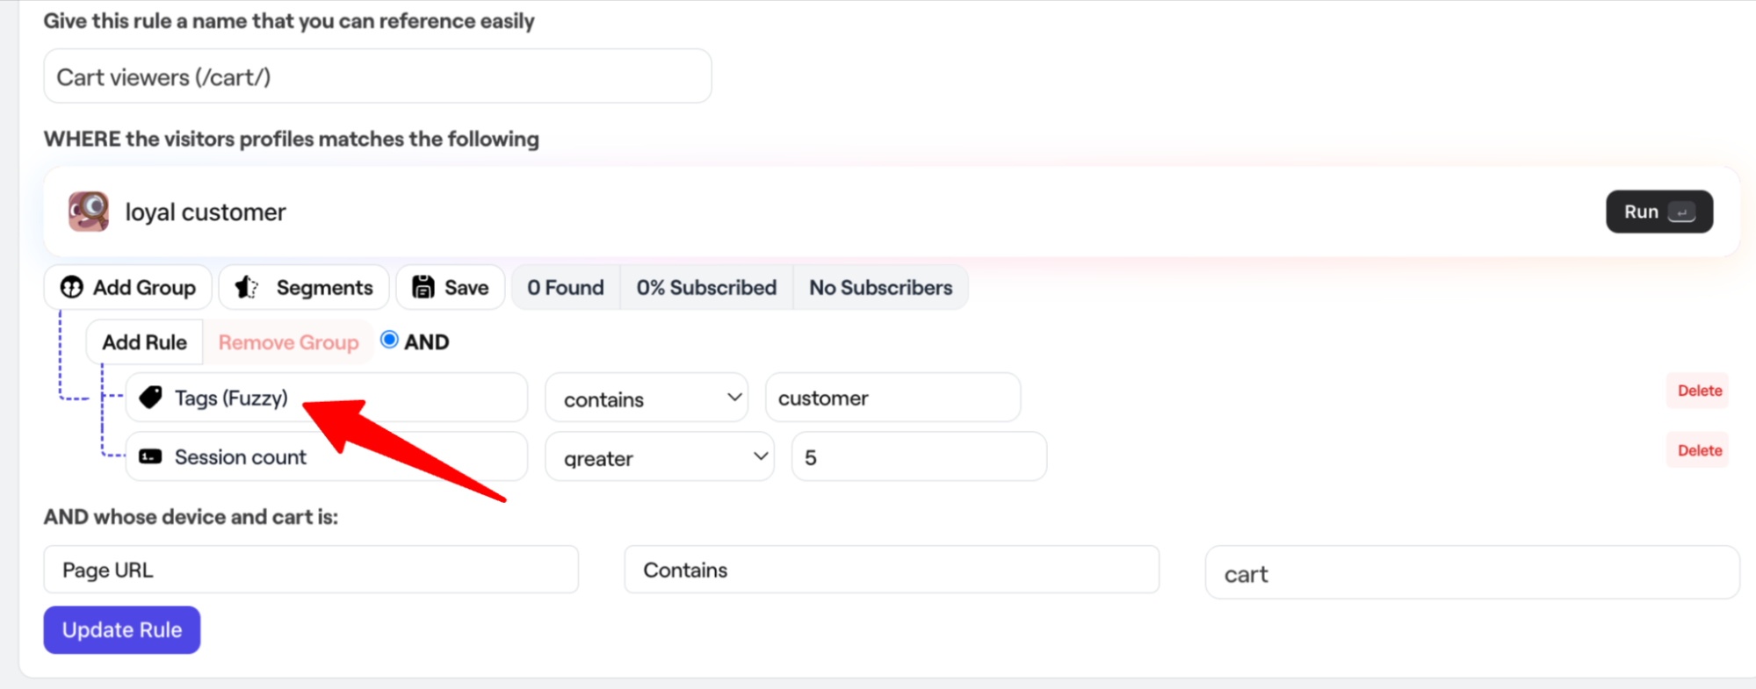Viewport: 1756px width, 689px height.
Task: Click the Save floppy disk icon
Action: click(x=423, y=287)
